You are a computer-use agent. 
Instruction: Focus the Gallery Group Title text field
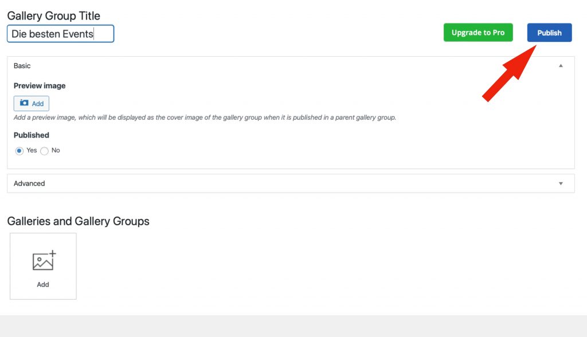click(x=60, y=34)
